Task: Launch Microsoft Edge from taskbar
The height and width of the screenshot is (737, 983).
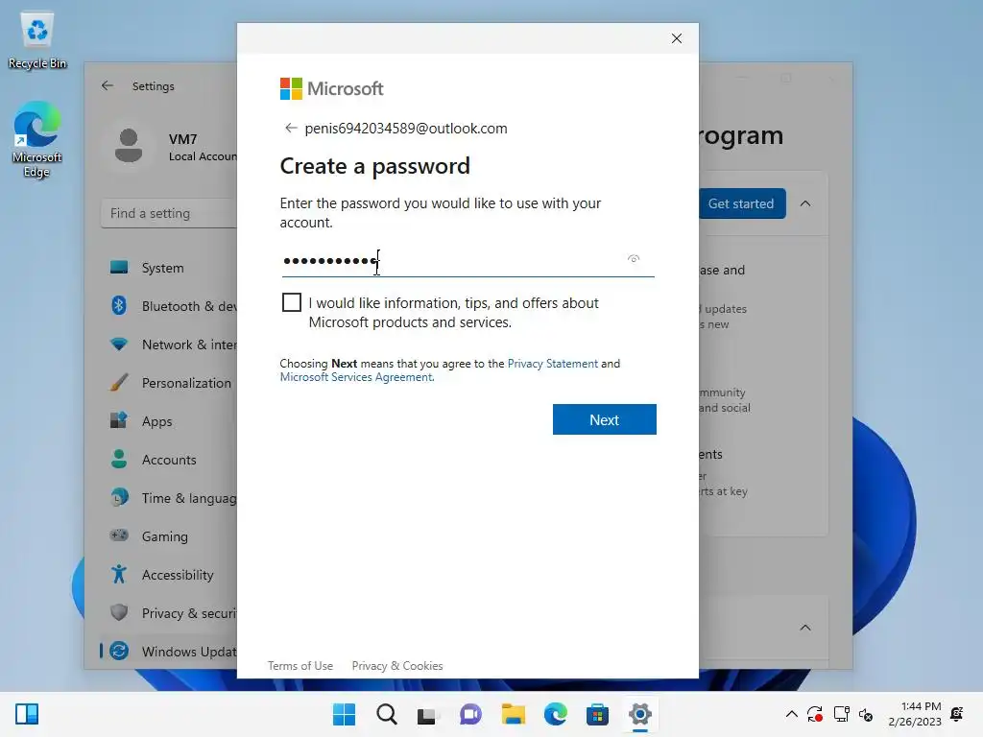Action: tap(556, 714)
